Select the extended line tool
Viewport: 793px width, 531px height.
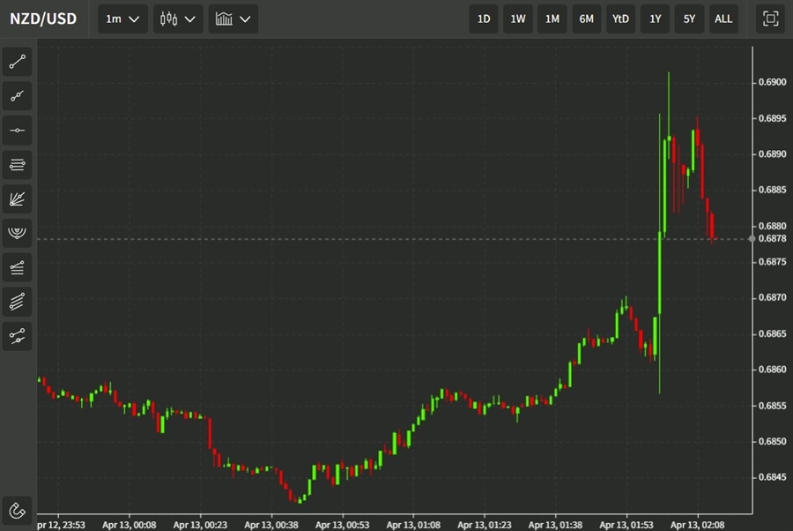point(17,95)
